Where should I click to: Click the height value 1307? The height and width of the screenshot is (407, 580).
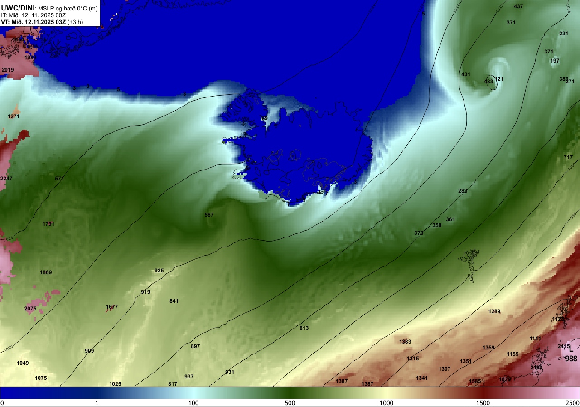[x=445, y=369]
